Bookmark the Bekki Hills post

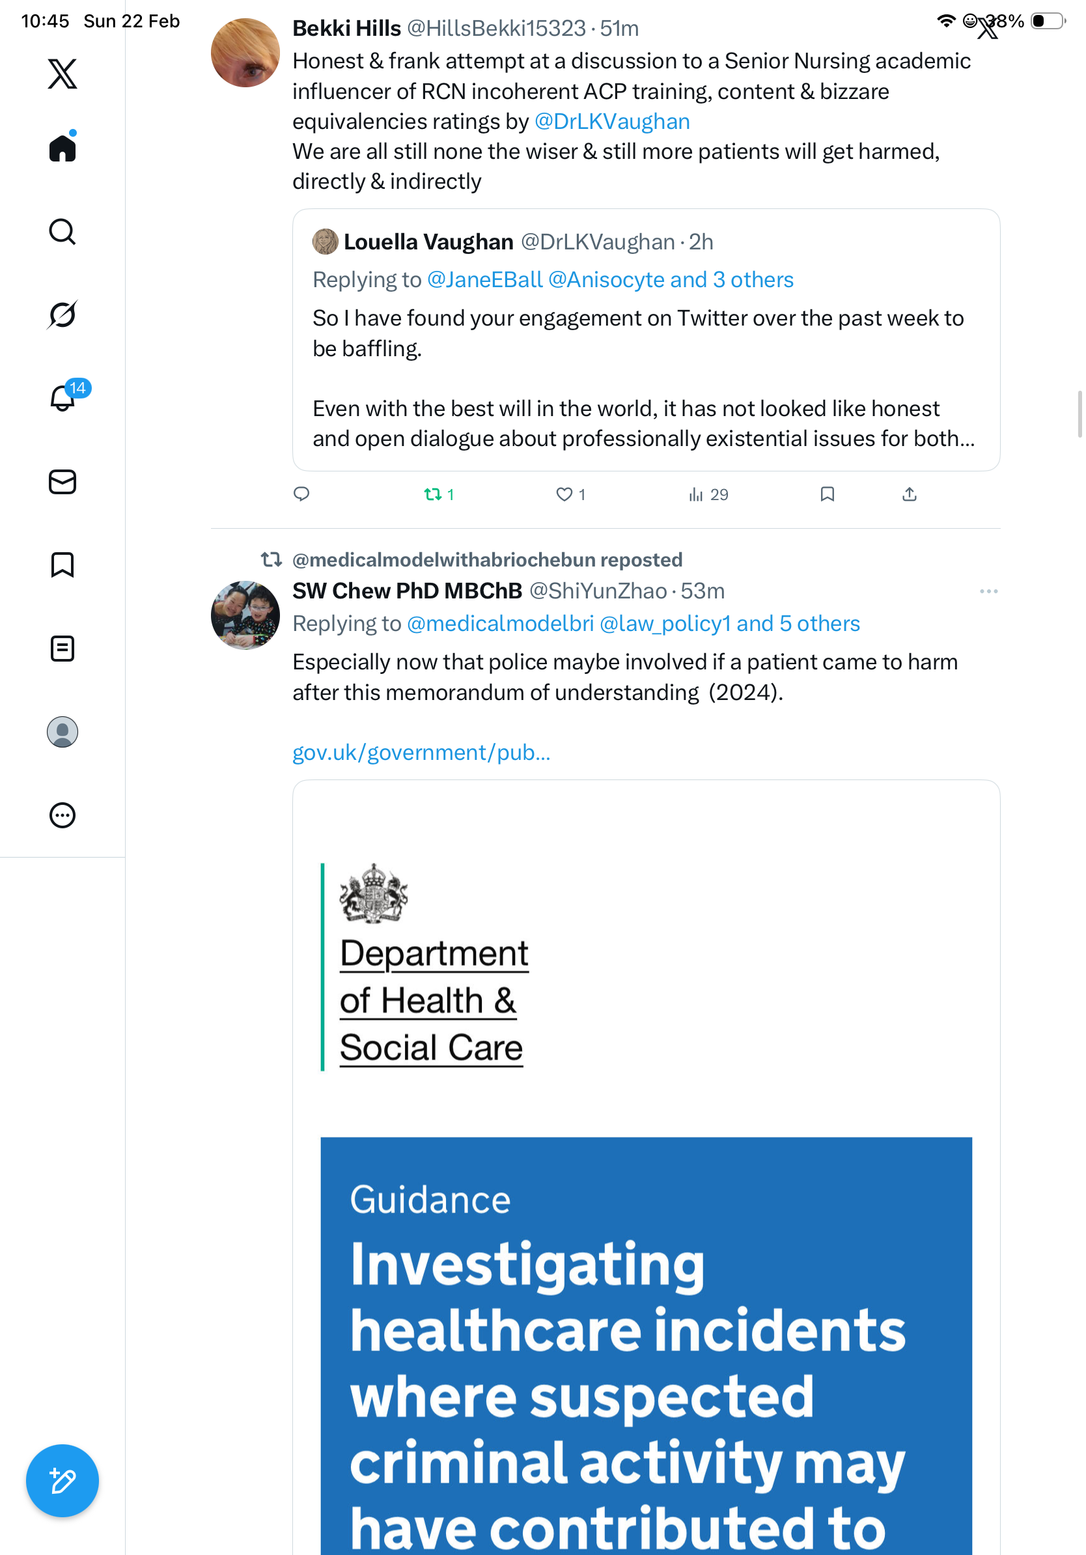point(827,494)
